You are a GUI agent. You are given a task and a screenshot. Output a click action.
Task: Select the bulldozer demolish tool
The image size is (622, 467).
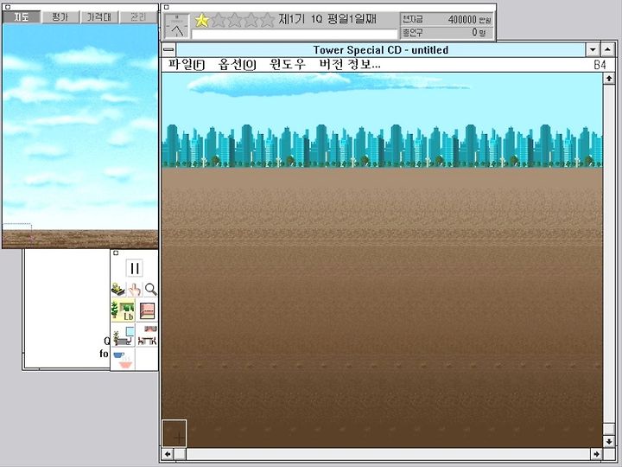118,289
